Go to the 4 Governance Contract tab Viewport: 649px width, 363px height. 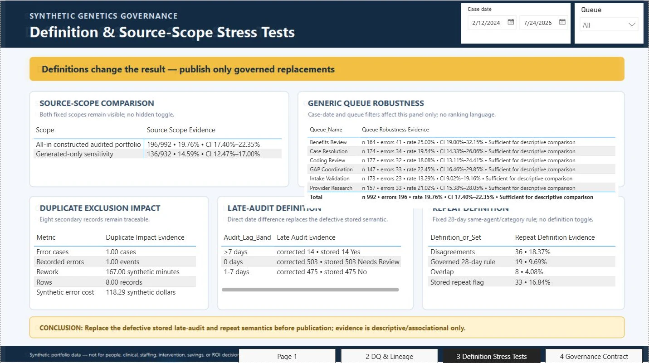click(x=594, y=356)
